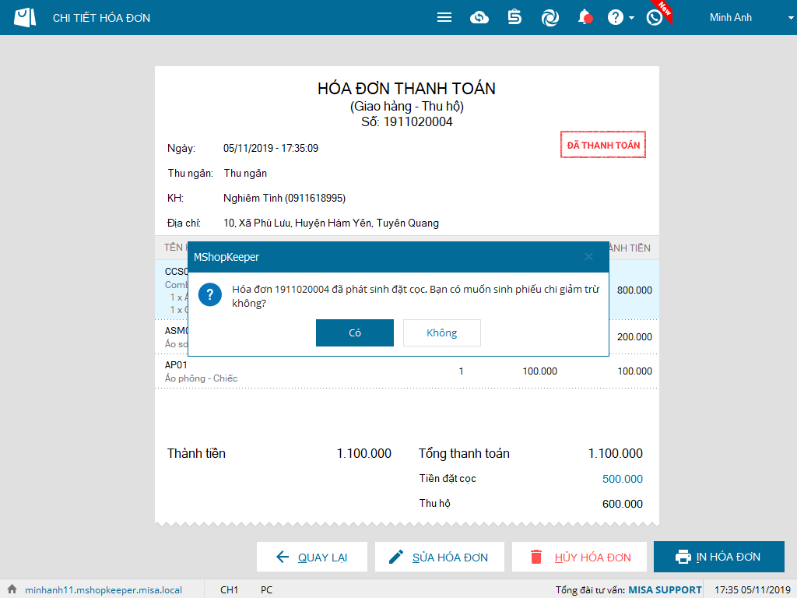Screen dimensions: 797x598
Task: Confirm with the Có button
Action: (x=355, y=332)
